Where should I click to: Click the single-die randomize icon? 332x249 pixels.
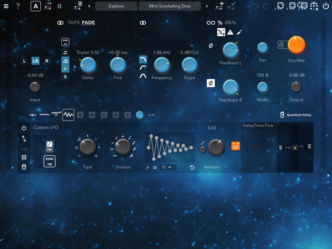point(280,6)
